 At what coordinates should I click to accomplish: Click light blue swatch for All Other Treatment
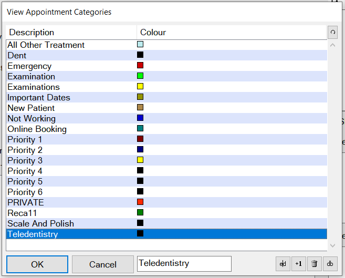point(140,44)
